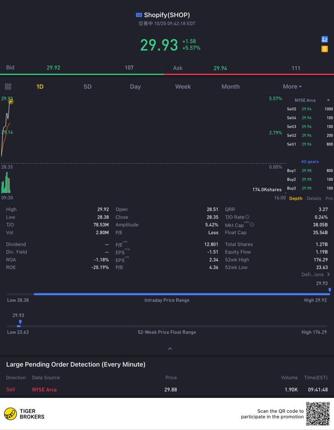
Task: Tap the Sell4 order book row
Action: (x=310, y=118)
